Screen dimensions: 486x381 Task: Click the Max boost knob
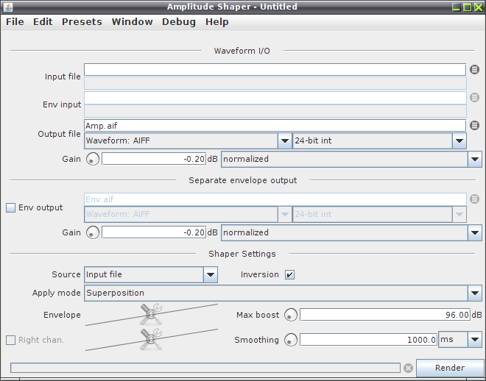coord(291,315)
